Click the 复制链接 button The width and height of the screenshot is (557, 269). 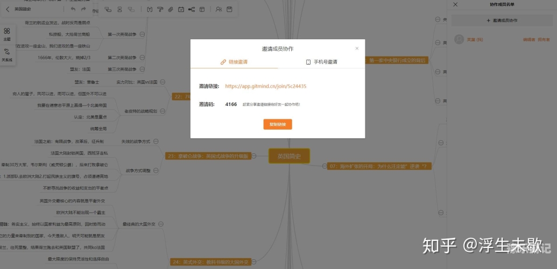click(x=278, y=124)
